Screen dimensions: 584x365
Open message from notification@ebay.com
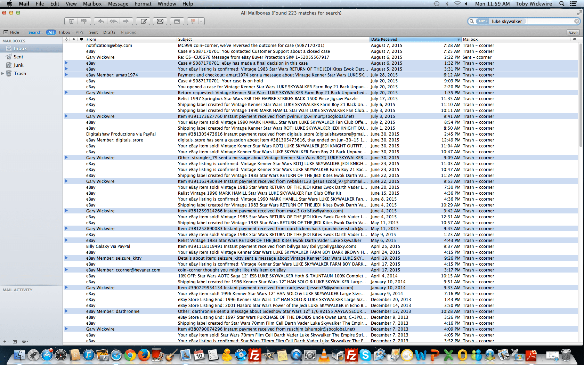coord(321,45)
